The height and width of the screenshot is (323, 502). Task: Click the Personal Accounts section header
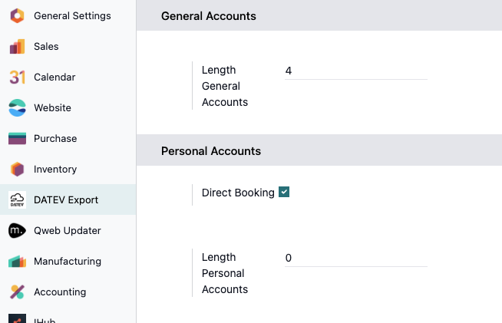pyautogui.click(x=319, y=150)
